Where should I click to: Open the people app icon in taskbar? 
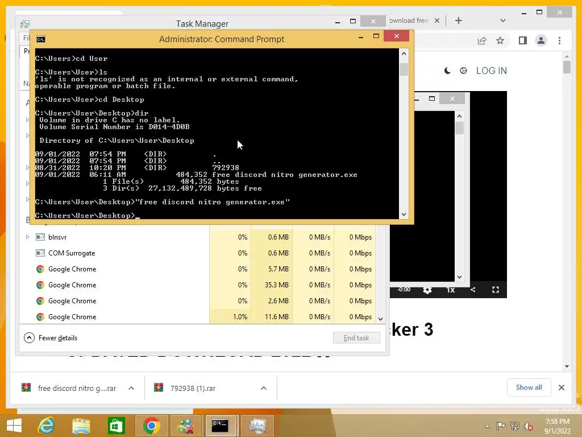186,426
